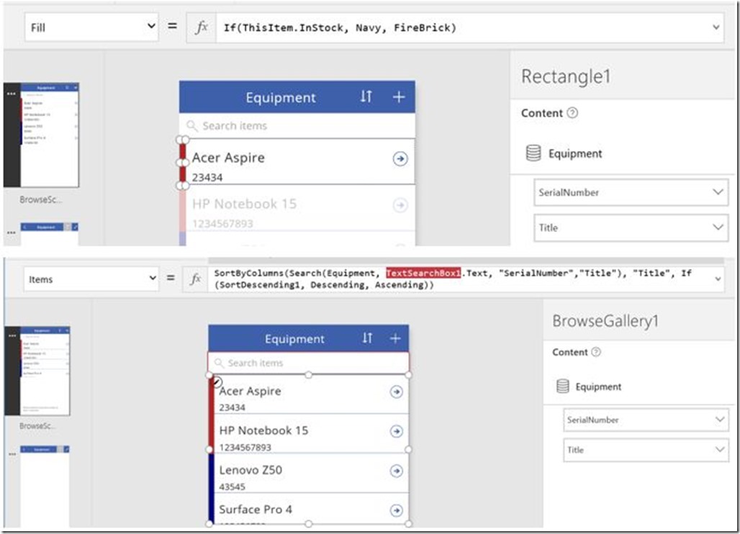
Task: Select the BrowseScreen thumbnail beside the Items gallery
Action: click(x=45, y=370)
